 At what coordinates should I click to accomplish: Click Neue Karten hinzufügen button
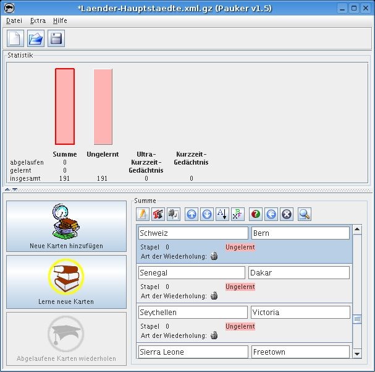pos(66,226)
